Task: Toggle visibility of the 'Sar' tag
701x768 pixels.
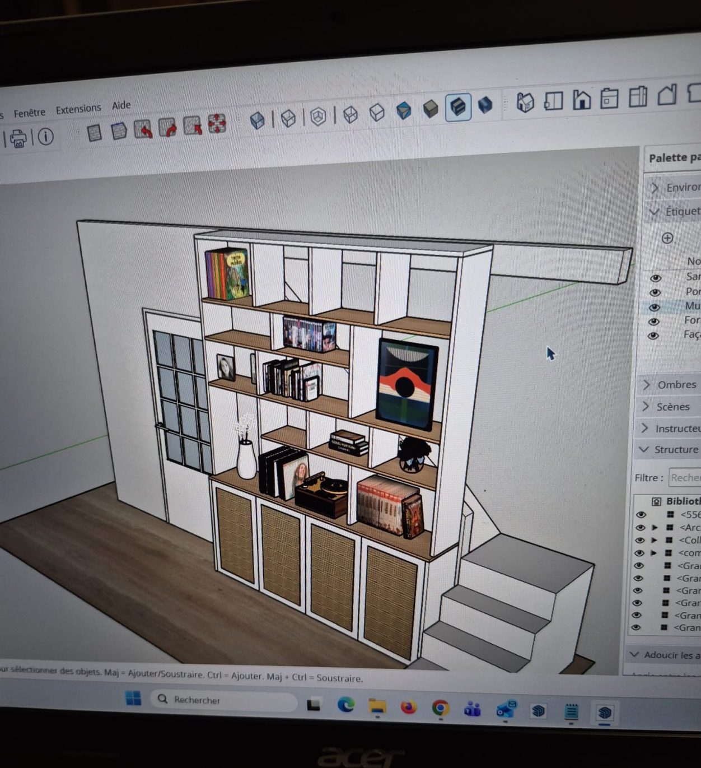Action: pyautogui.click(x=655, y=278)
